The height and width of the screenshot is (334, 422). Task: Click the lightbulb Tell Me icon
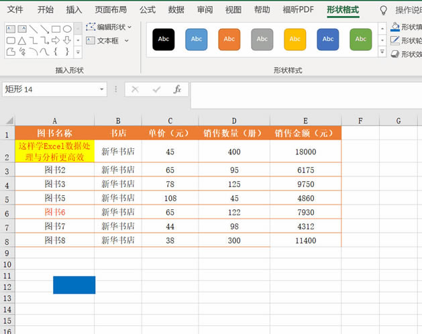click(384, 10)
